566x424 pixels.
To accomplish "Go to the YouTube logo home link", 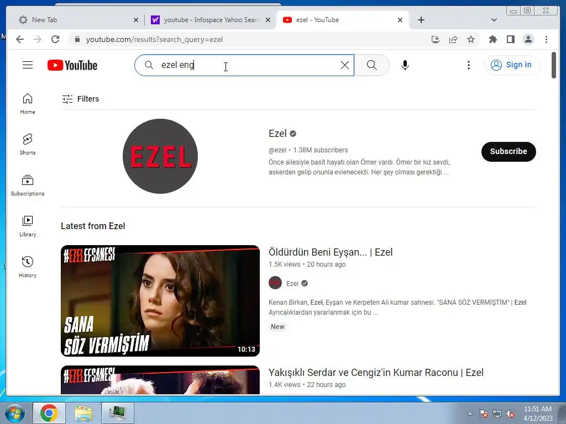I will [72, 65].
